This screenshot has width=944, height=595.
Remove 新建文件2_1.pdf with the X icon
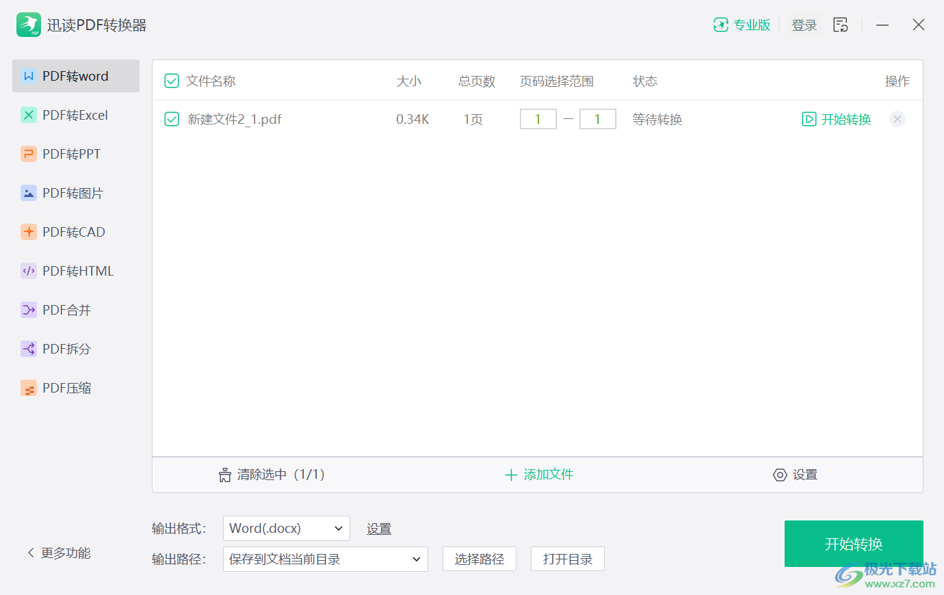[897, 119]
